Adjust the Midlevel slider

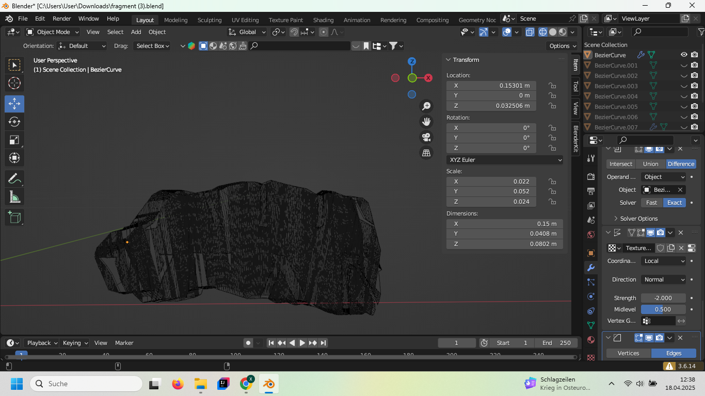coord(663,309)
